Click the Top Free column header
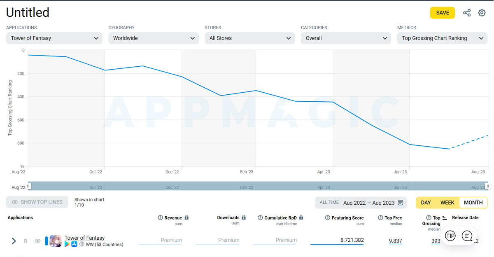 (394, 218)
